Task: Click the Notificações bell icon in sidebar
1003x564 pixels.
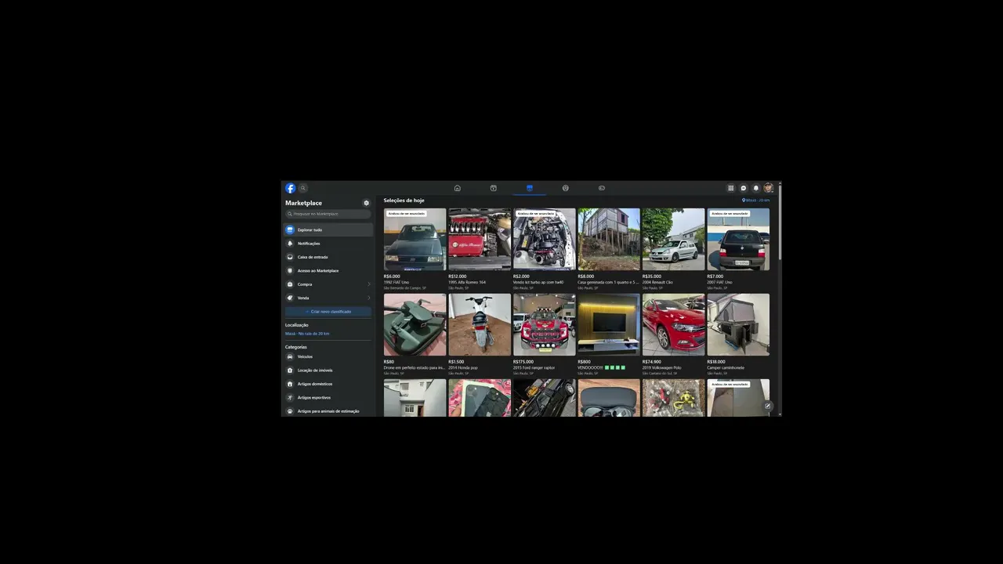Action: 290,244
